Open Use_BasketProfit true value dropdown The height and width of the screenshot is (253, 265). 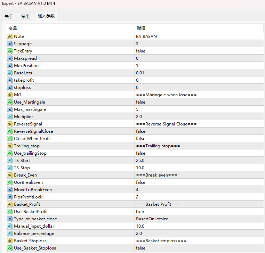click(x=199, y=211)
